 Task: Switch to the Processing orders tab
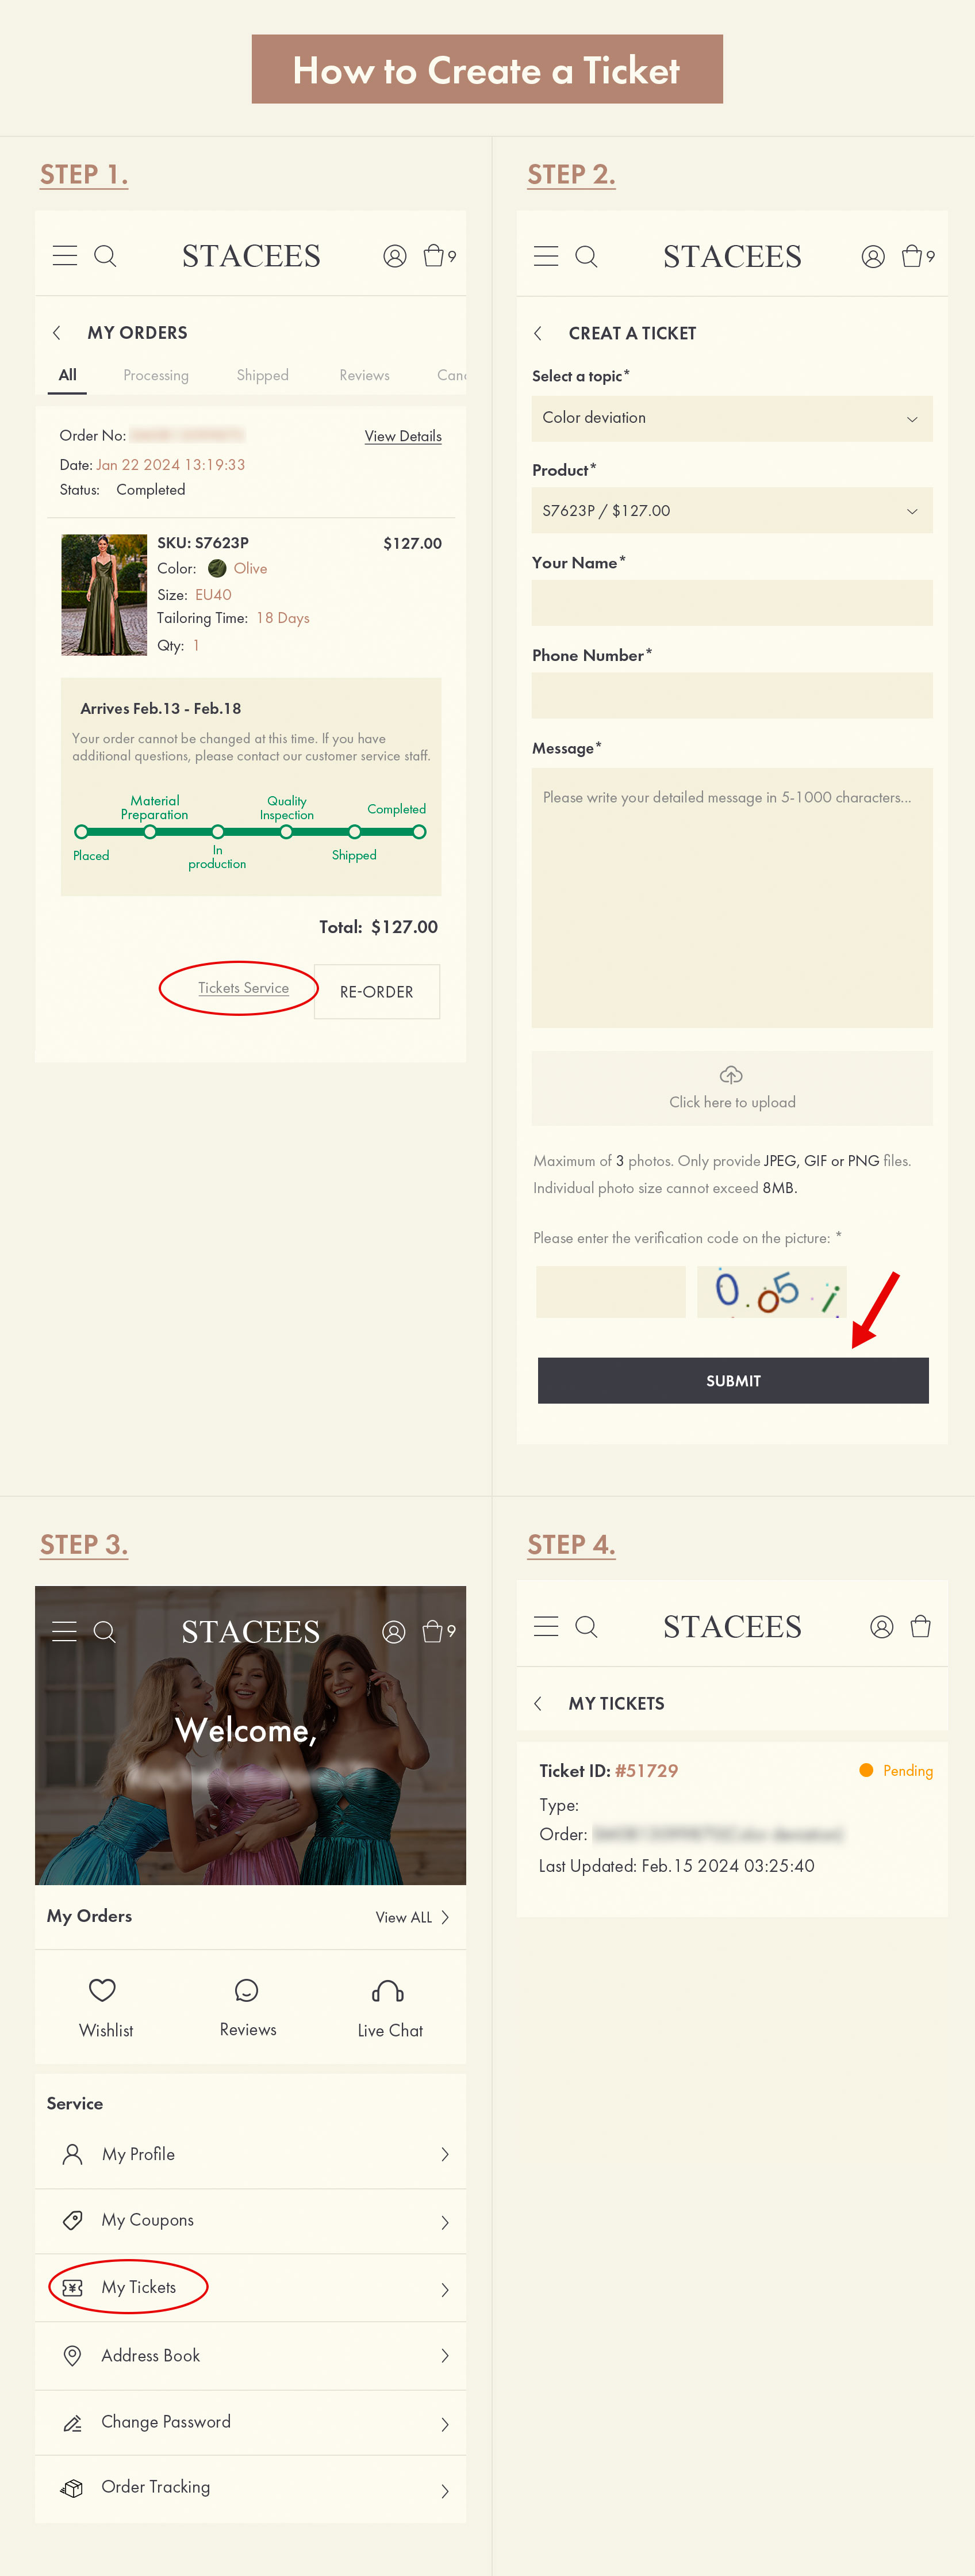156,375
